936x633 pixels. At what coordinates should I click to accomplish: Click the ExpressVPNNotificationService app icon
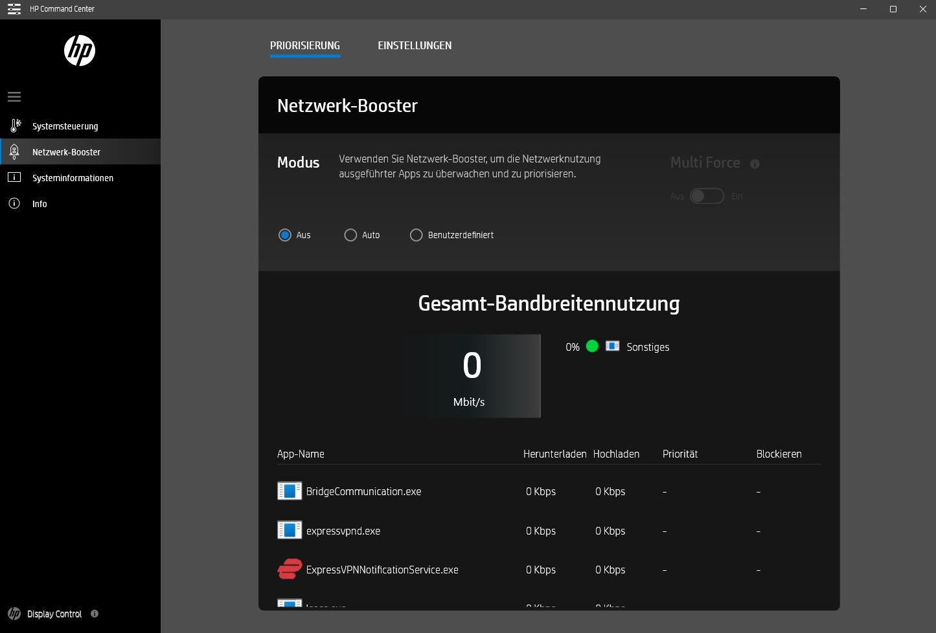(290, 570)
